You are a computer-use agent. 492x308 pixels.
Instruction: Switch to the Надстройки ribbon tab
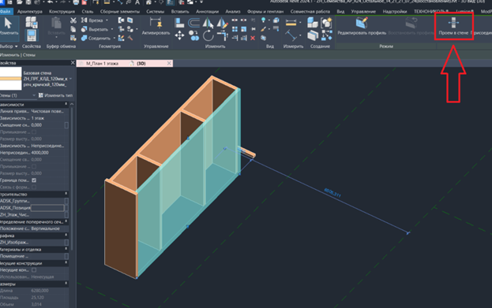(x=395, y=12)
